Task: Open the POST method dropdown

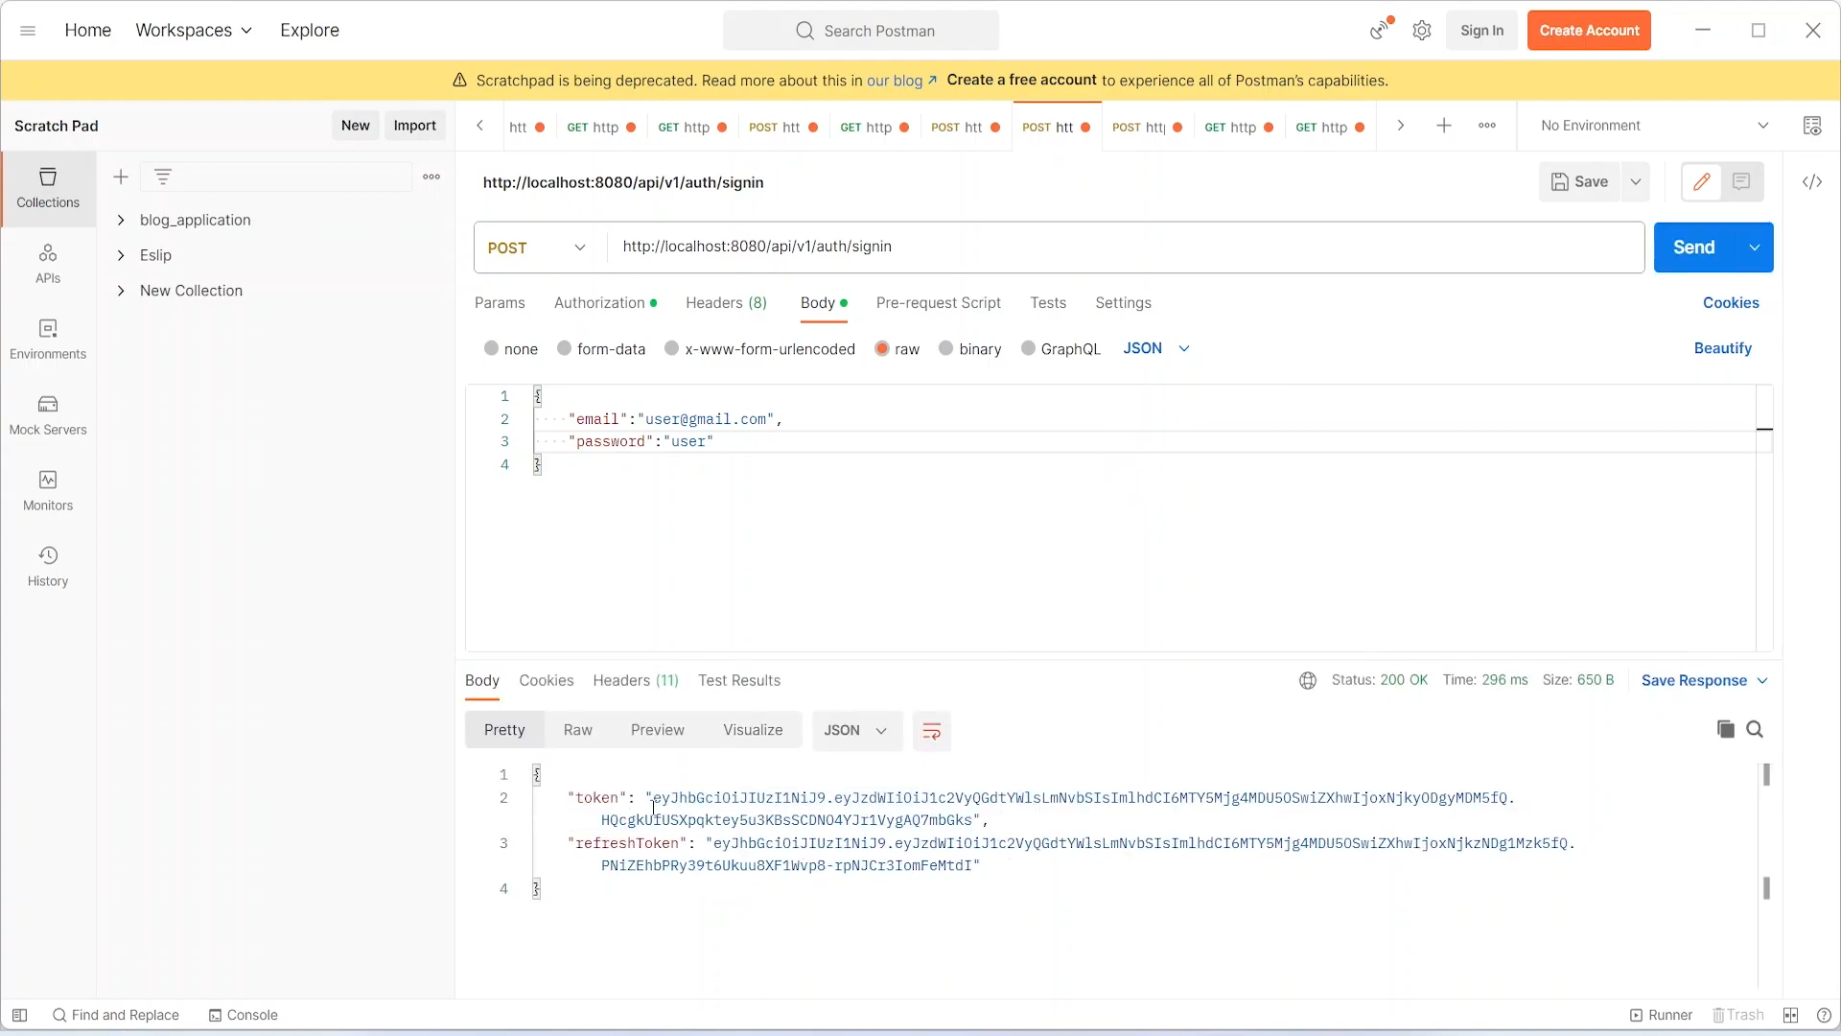Action: click(x=538, y=247)
